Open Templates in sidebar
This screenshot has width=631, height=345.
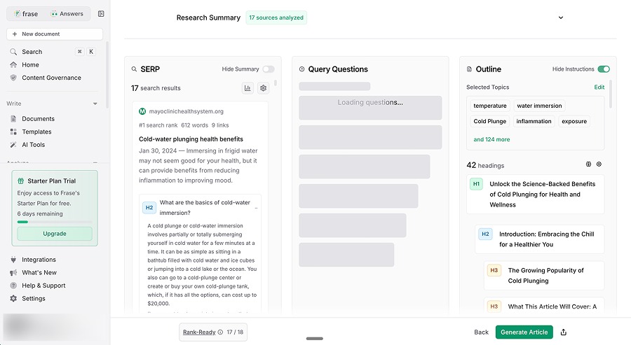pos(36,132)
